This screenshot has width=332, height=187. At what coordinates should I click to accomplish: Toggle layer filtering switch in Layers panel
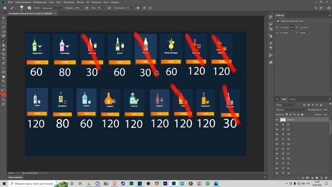pos(330,104)
